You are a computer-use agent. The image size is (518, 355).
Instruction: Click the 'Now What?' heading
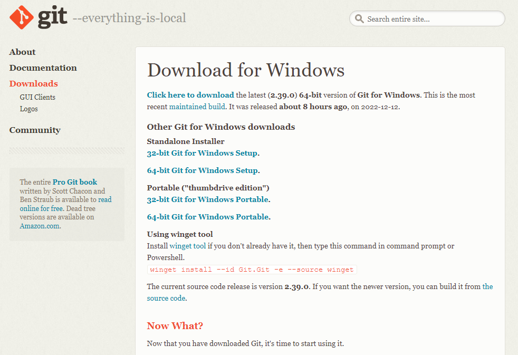pos(175,326)
